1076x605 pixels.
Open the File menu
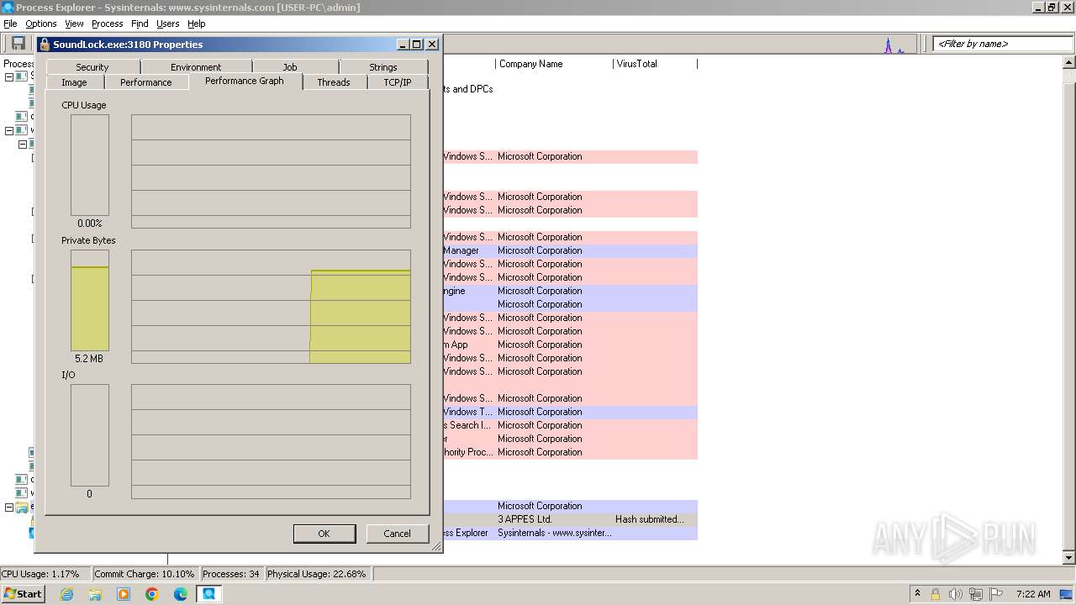[10, 24]
